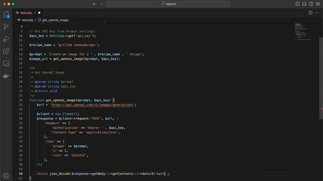
Task: Click 'Get OpenAI Image' comment text
Action: [x=49, y=72]
